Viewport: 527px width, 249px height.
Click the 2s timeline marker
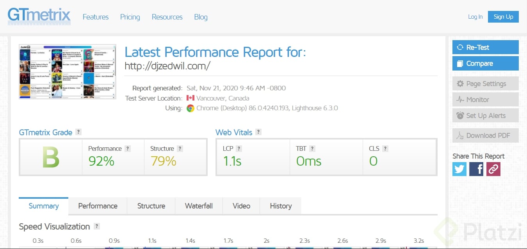[266, 241]
